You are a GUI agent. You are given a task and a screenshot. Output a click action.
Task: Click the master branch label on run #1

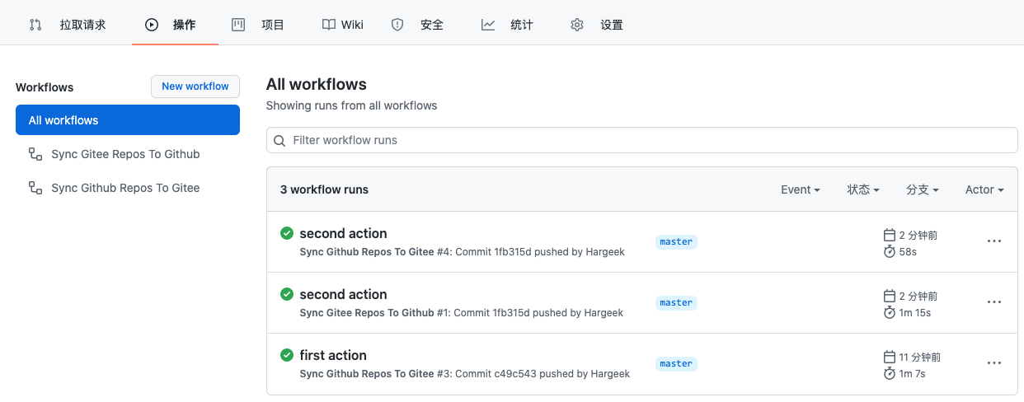click(x=676, y=302)
